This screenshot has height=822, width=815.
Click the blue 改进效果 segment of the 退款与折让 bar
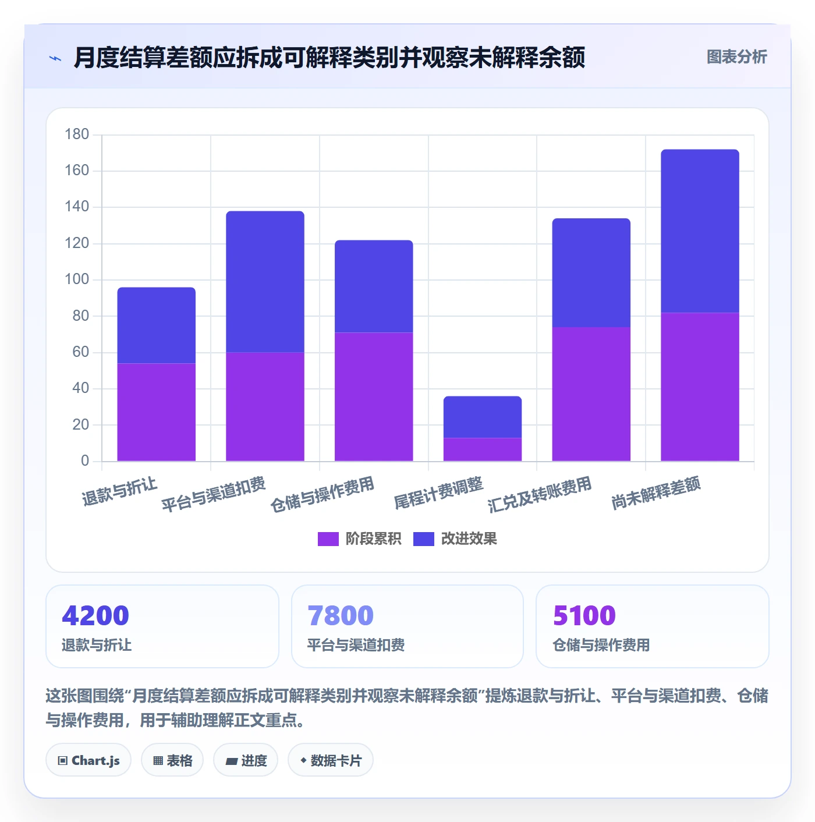(157, 325)
